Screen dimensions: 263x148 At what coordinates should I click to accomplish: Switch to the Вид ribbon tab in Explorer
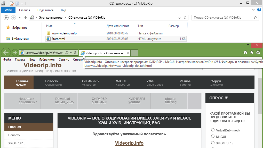tap(63, 10)
